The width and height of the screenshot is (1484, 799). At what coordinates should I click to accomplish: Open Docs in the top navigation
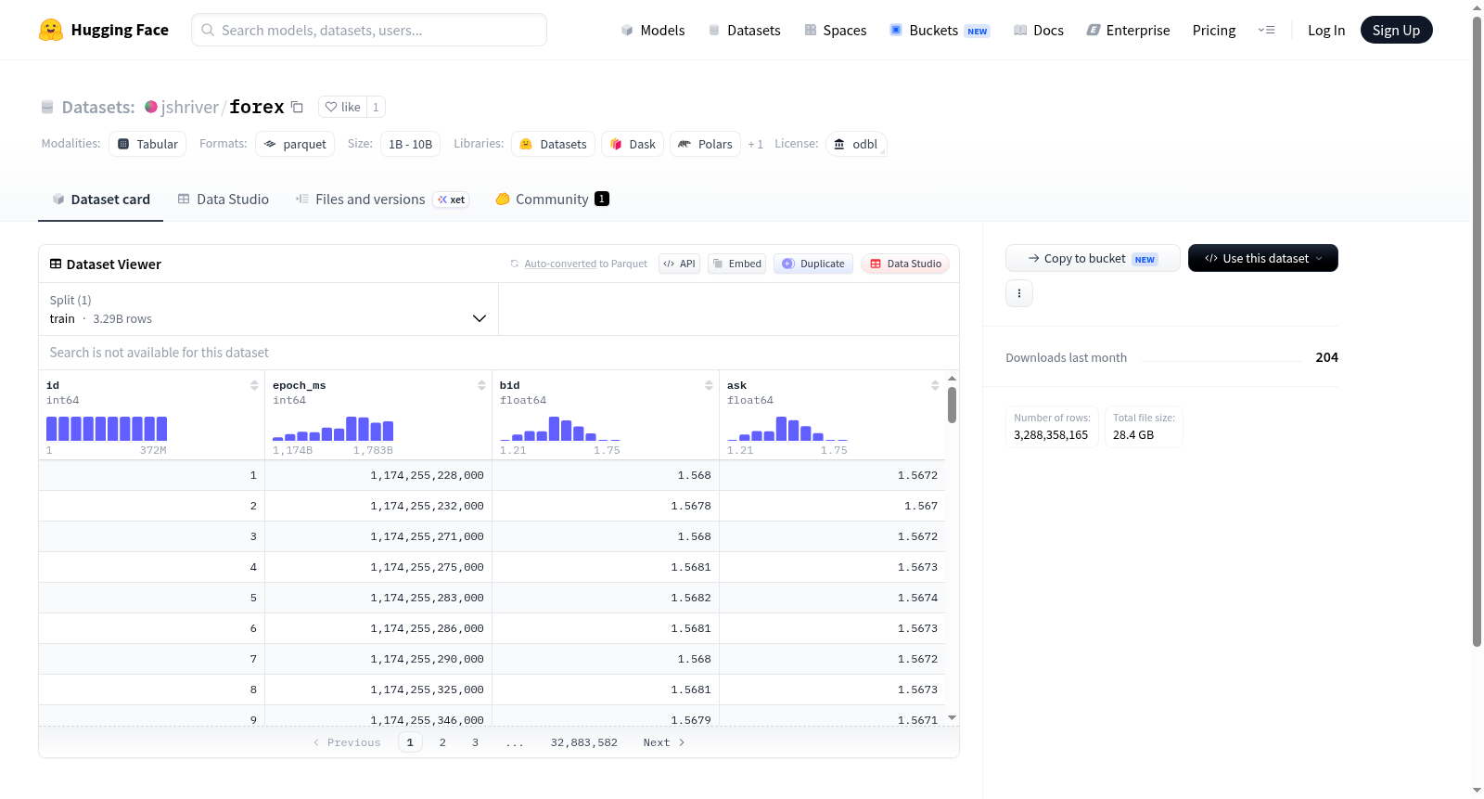pyautogui.click(x=1038, y=31)
